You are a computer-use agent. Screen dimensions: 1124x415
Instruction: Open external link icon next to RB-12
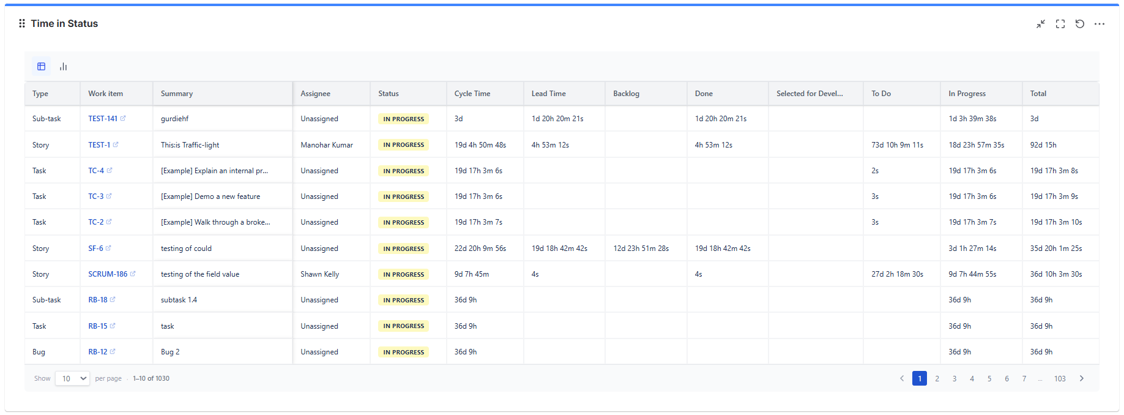point(113,351)
